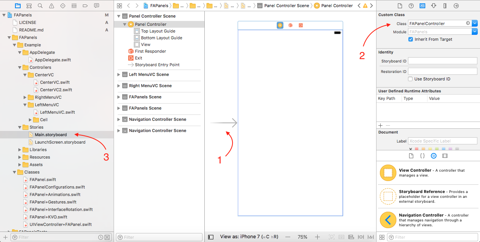This screenshot has height=242, width=480.
Task: Expand the RightMenuVC folder
Action: pos(25,97)
